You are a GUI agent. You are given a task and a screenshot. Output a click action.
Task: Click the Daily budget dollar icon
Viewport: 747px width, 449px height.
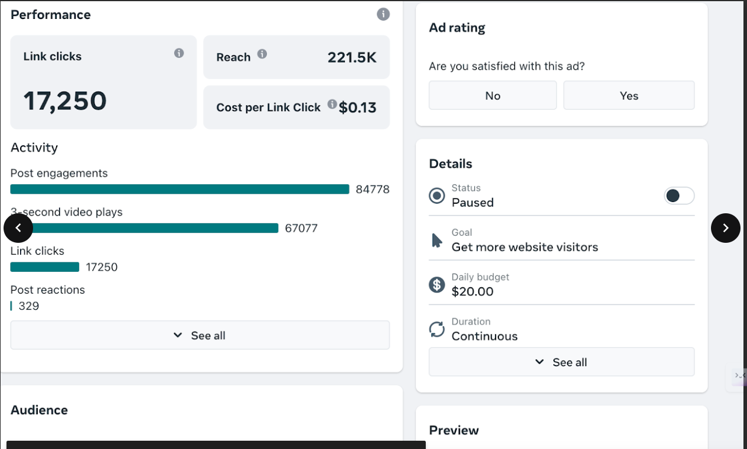click(x=437, y=285)
